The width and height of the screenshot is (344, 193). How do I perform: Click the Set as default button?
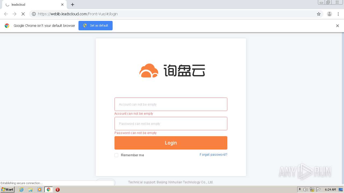(95, 25)
